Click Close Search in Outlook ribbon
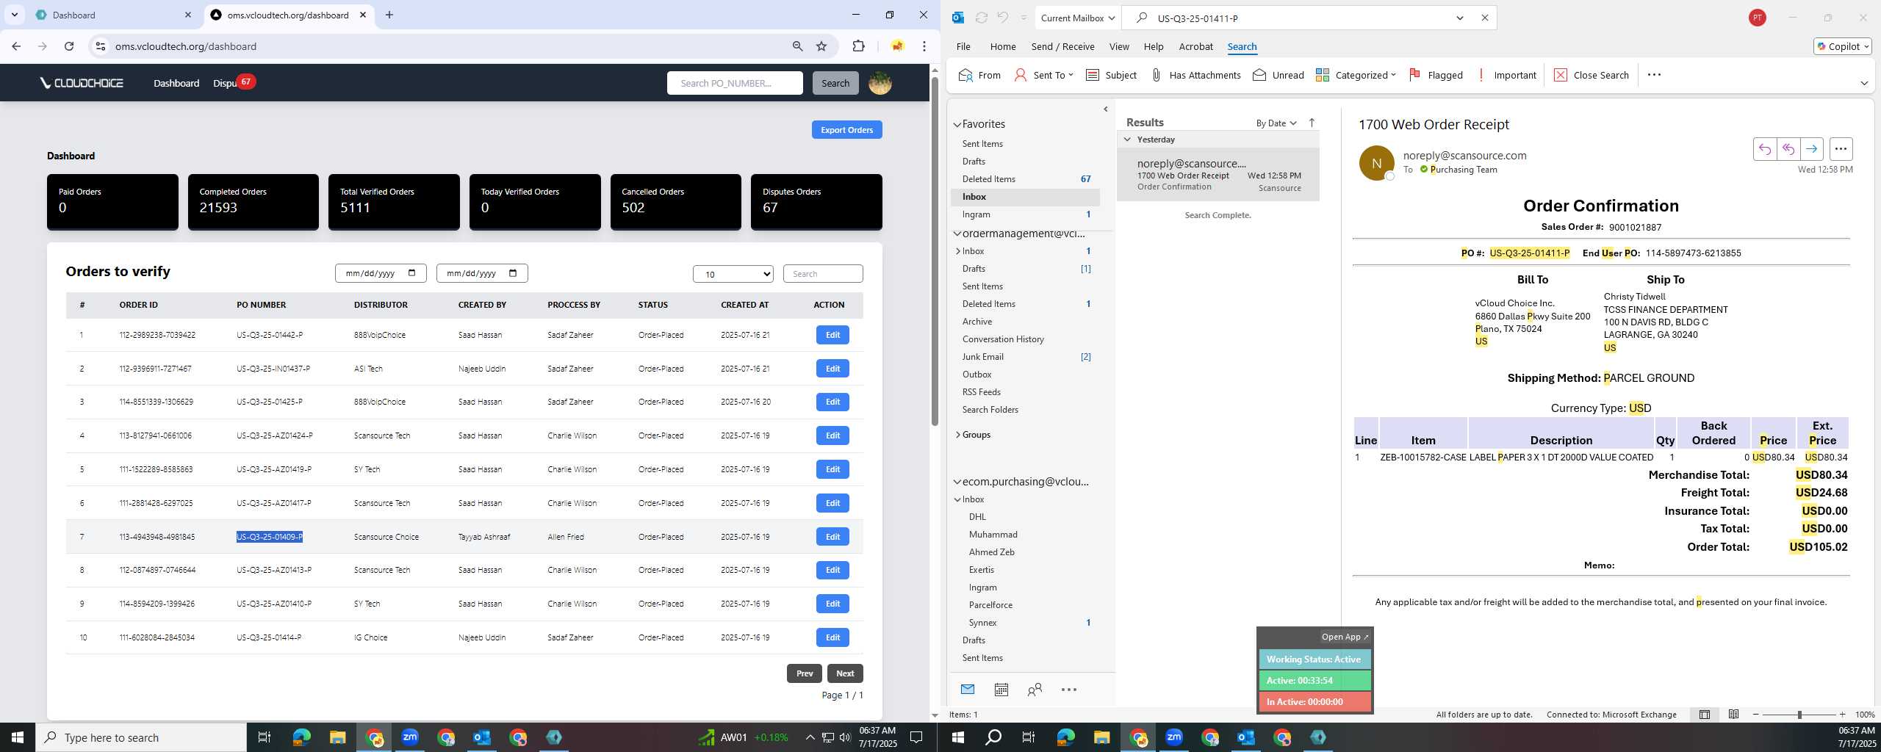The height and width of the screenshot is (752, 1881). click(1592, 75)
